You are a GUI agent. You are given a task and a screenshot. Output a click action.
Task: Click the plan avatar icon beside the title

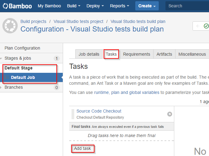click(x=10, y=26)
